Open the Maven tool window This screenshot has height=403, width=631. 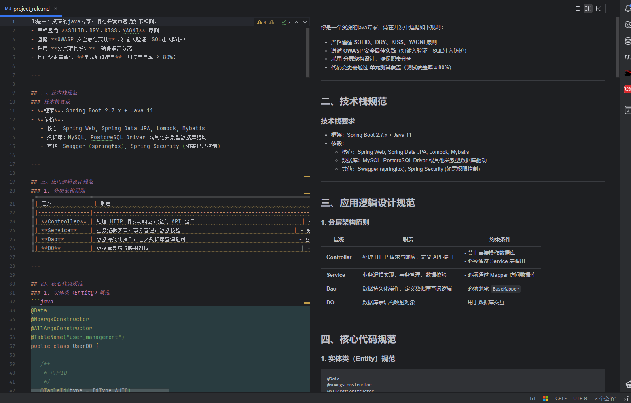click(x=628, y=57)
